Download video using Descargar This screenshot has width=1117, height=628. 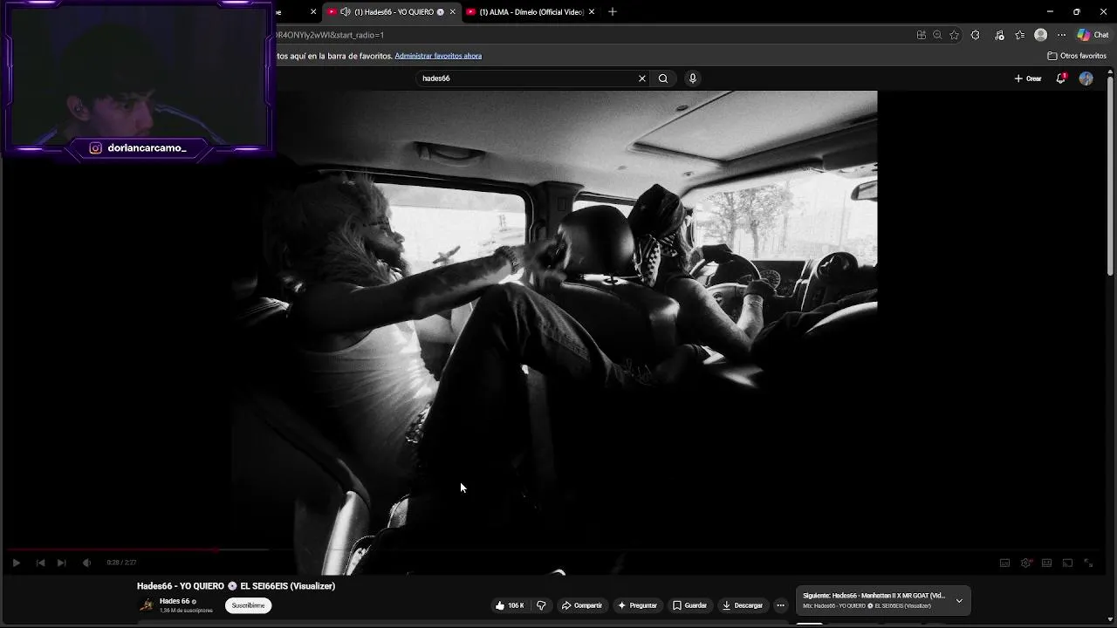pyautogui.click(x=743, y=605)
